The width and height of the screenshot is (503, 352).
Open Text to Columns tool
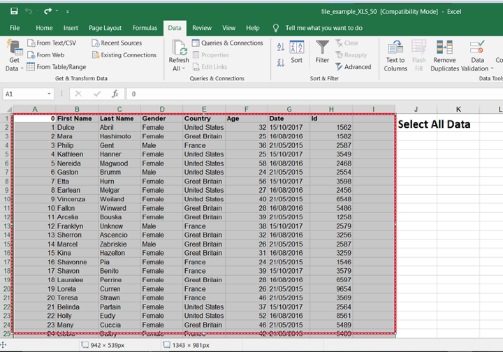click(395, 49)
